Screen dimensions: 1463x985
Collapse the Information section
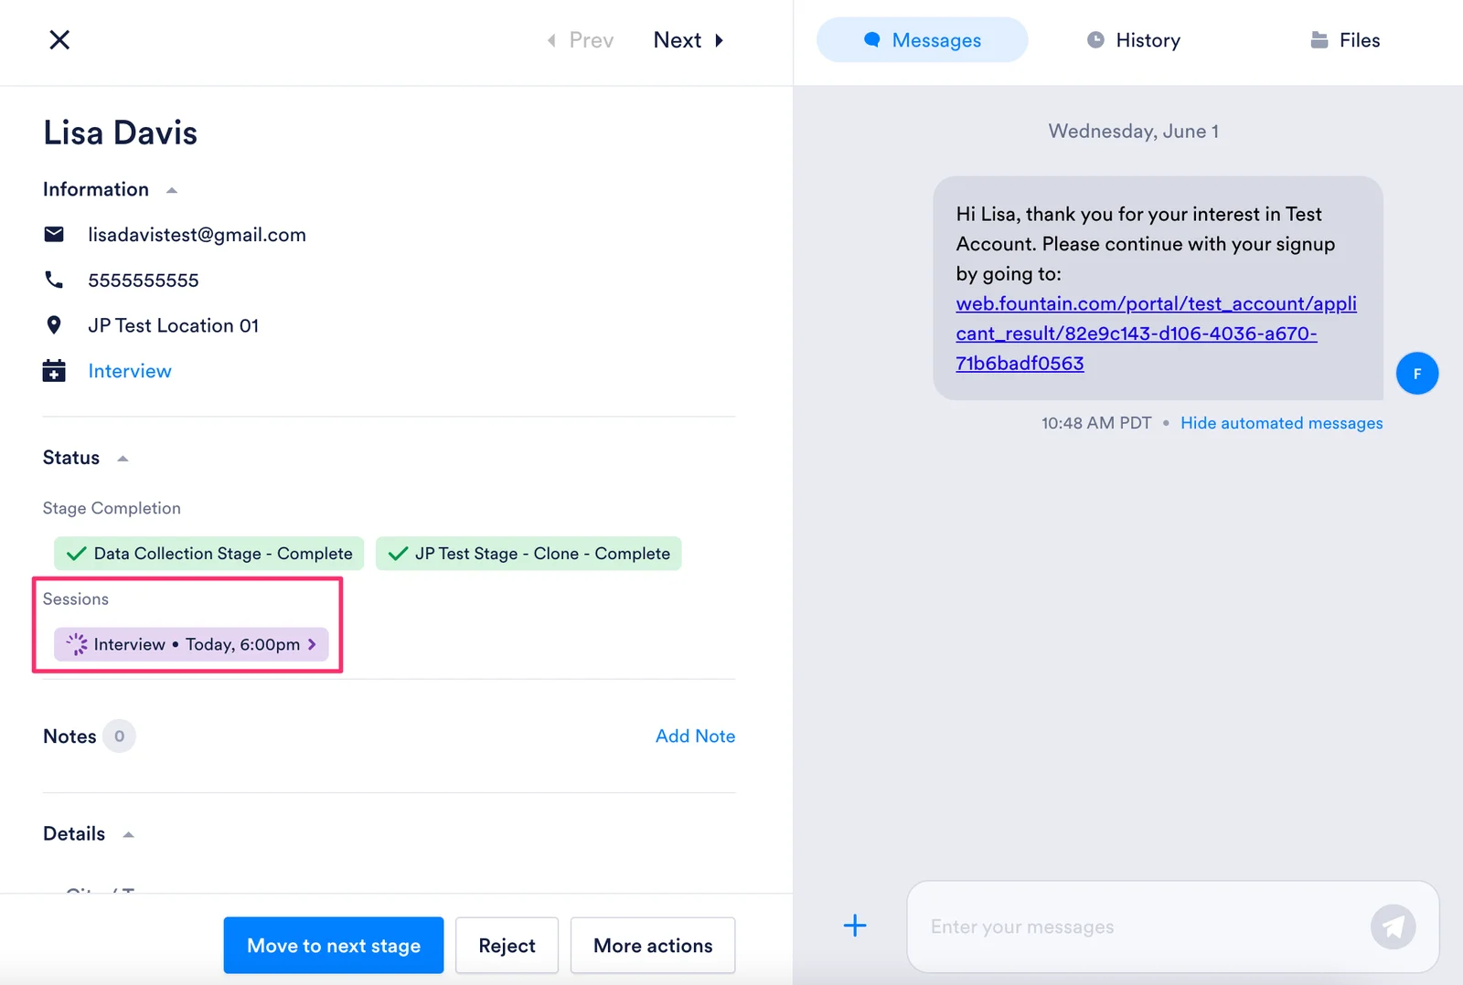(171, 190)
